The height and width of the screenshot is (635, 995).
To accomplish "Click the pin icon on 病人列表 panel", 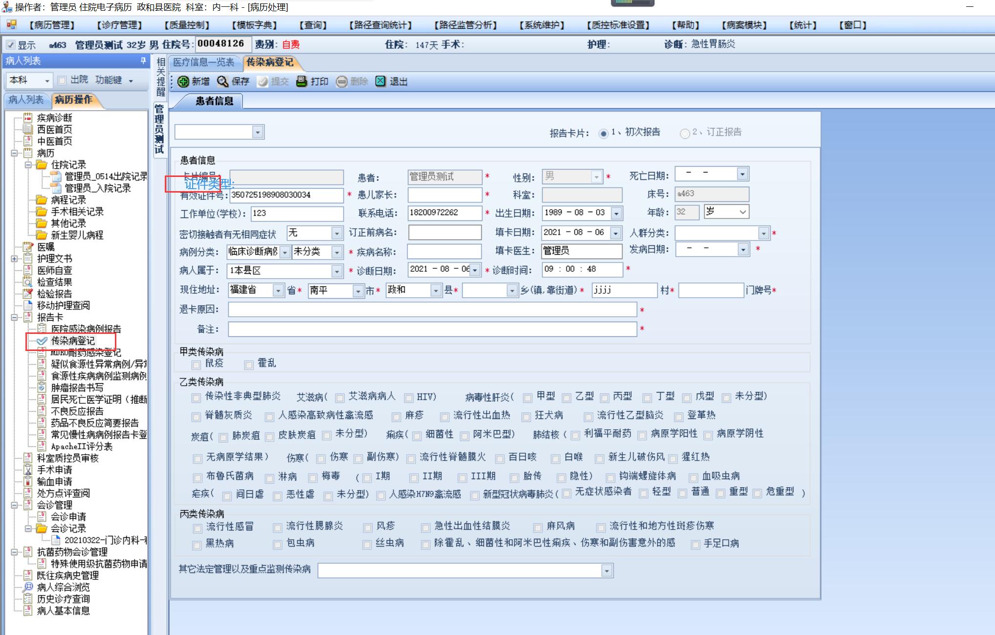I will [x=143, y=61].
